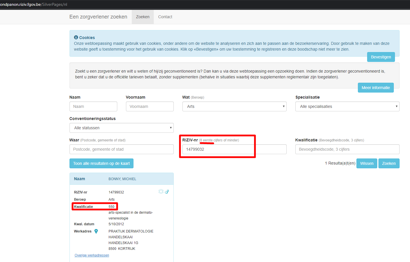Click the map pin icon next to Werkadres

(x=96, y=231)
